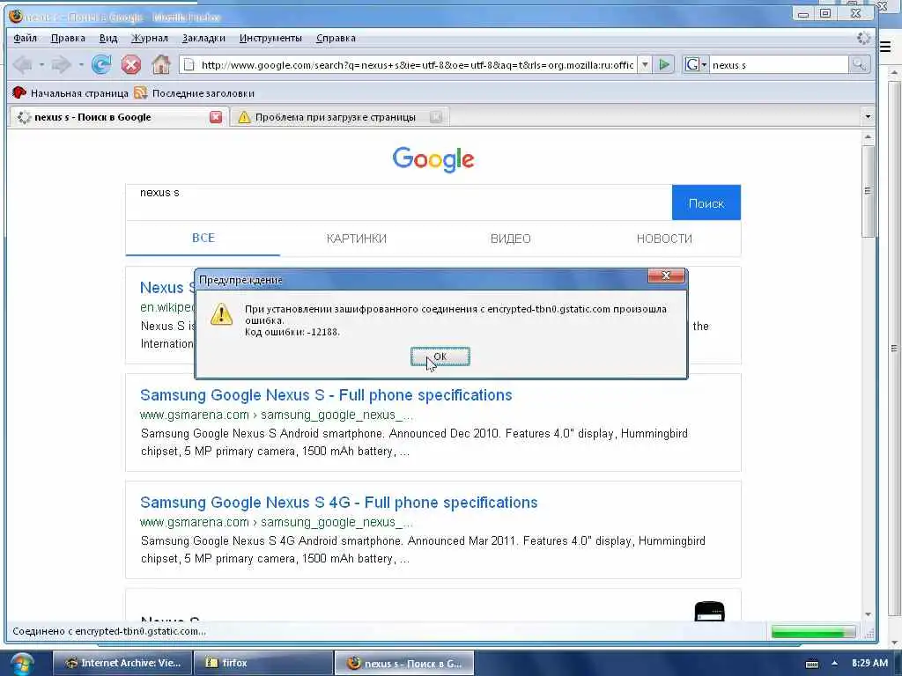Image resolution: width=902 pixels, height=676 pixels.
Task: Select the ВСЕ results tab
Action: 203,238
